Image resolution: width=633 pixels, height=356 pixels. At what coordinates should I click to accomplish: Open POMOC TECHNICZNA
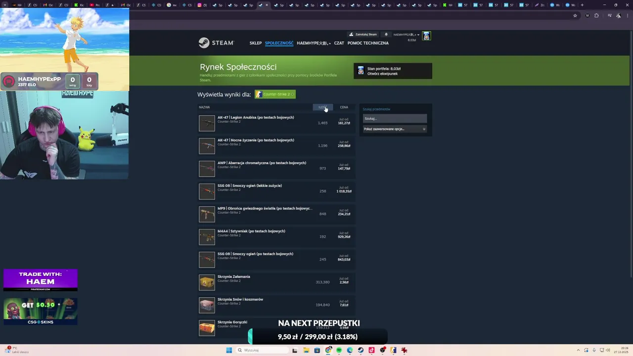point(368,43)
